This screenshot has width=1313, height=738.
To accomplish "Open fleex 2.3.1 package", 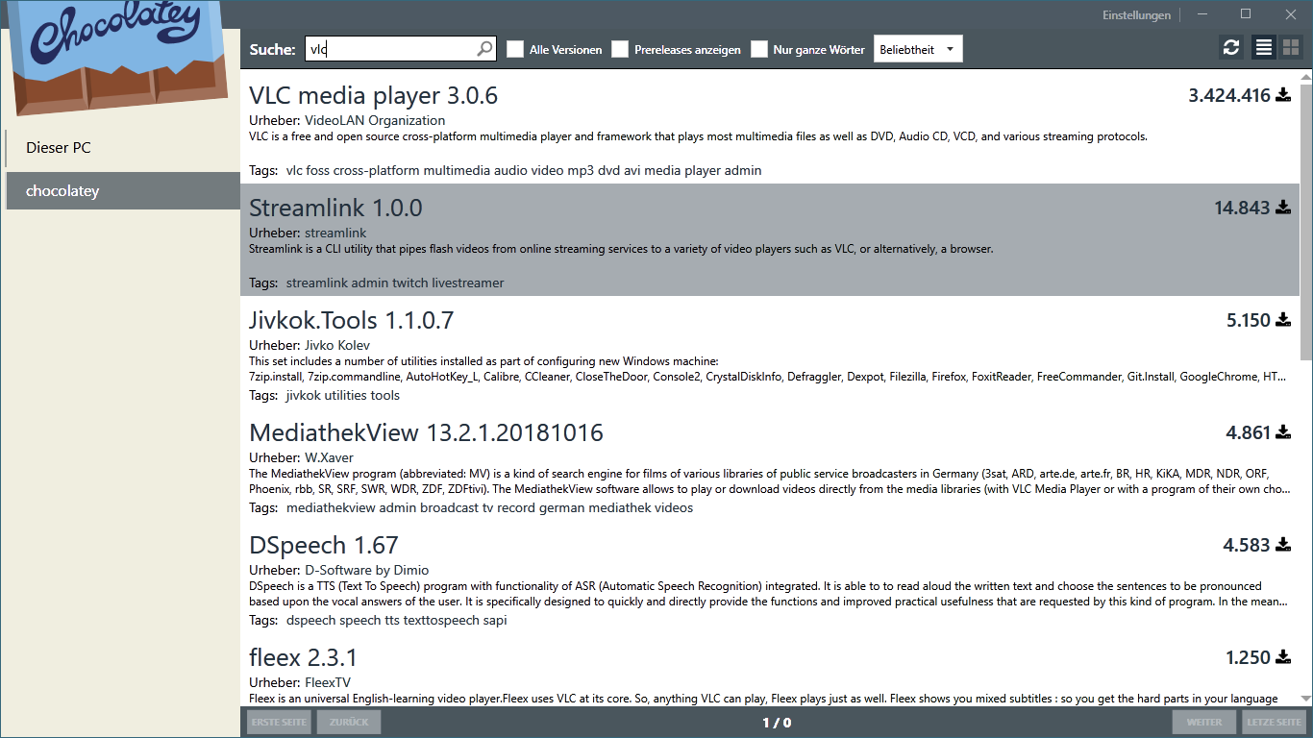I will tap(303, 657).
